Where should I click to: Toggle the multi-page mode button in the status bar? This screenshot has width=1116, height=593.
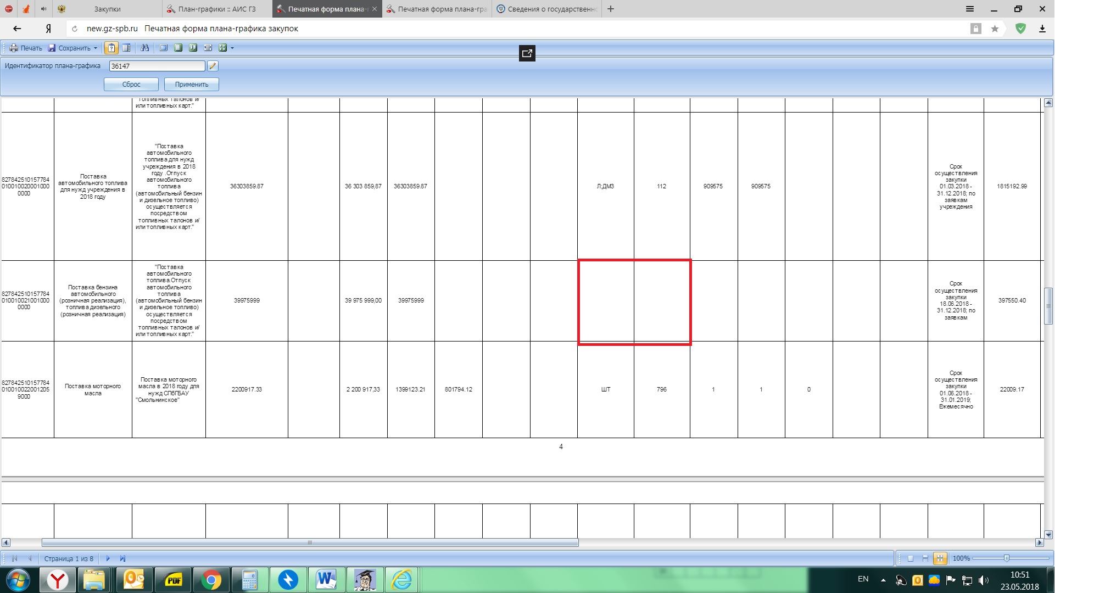(x=940, y=558)
